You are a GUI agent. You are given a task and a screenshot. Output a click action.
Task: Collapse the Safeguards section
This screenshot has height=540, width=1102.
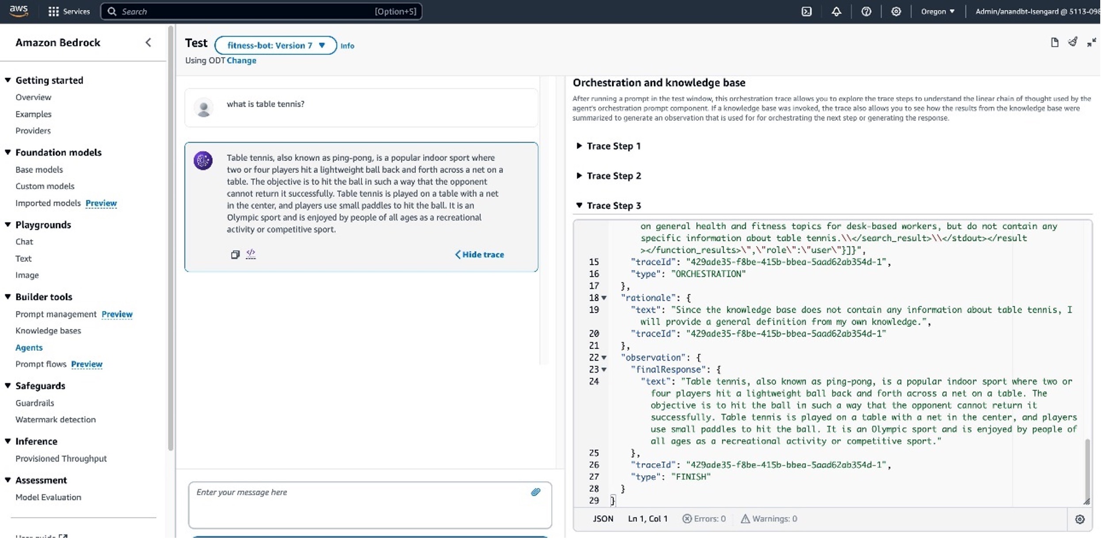point(8,386)
